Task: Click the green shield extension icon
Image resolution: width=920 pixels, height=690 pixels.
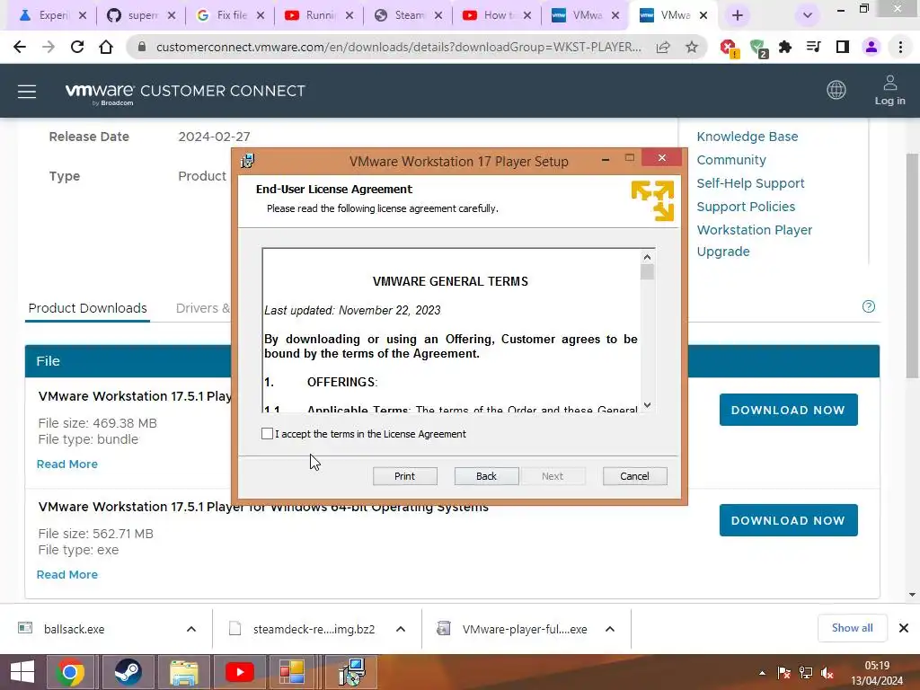Action: pos(758,49)
